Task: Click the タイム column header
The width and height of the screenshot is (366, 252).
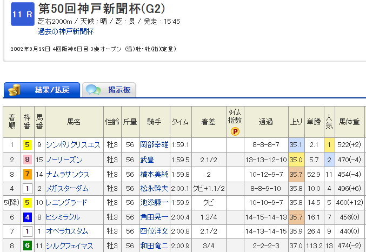Action: (181, 122)
